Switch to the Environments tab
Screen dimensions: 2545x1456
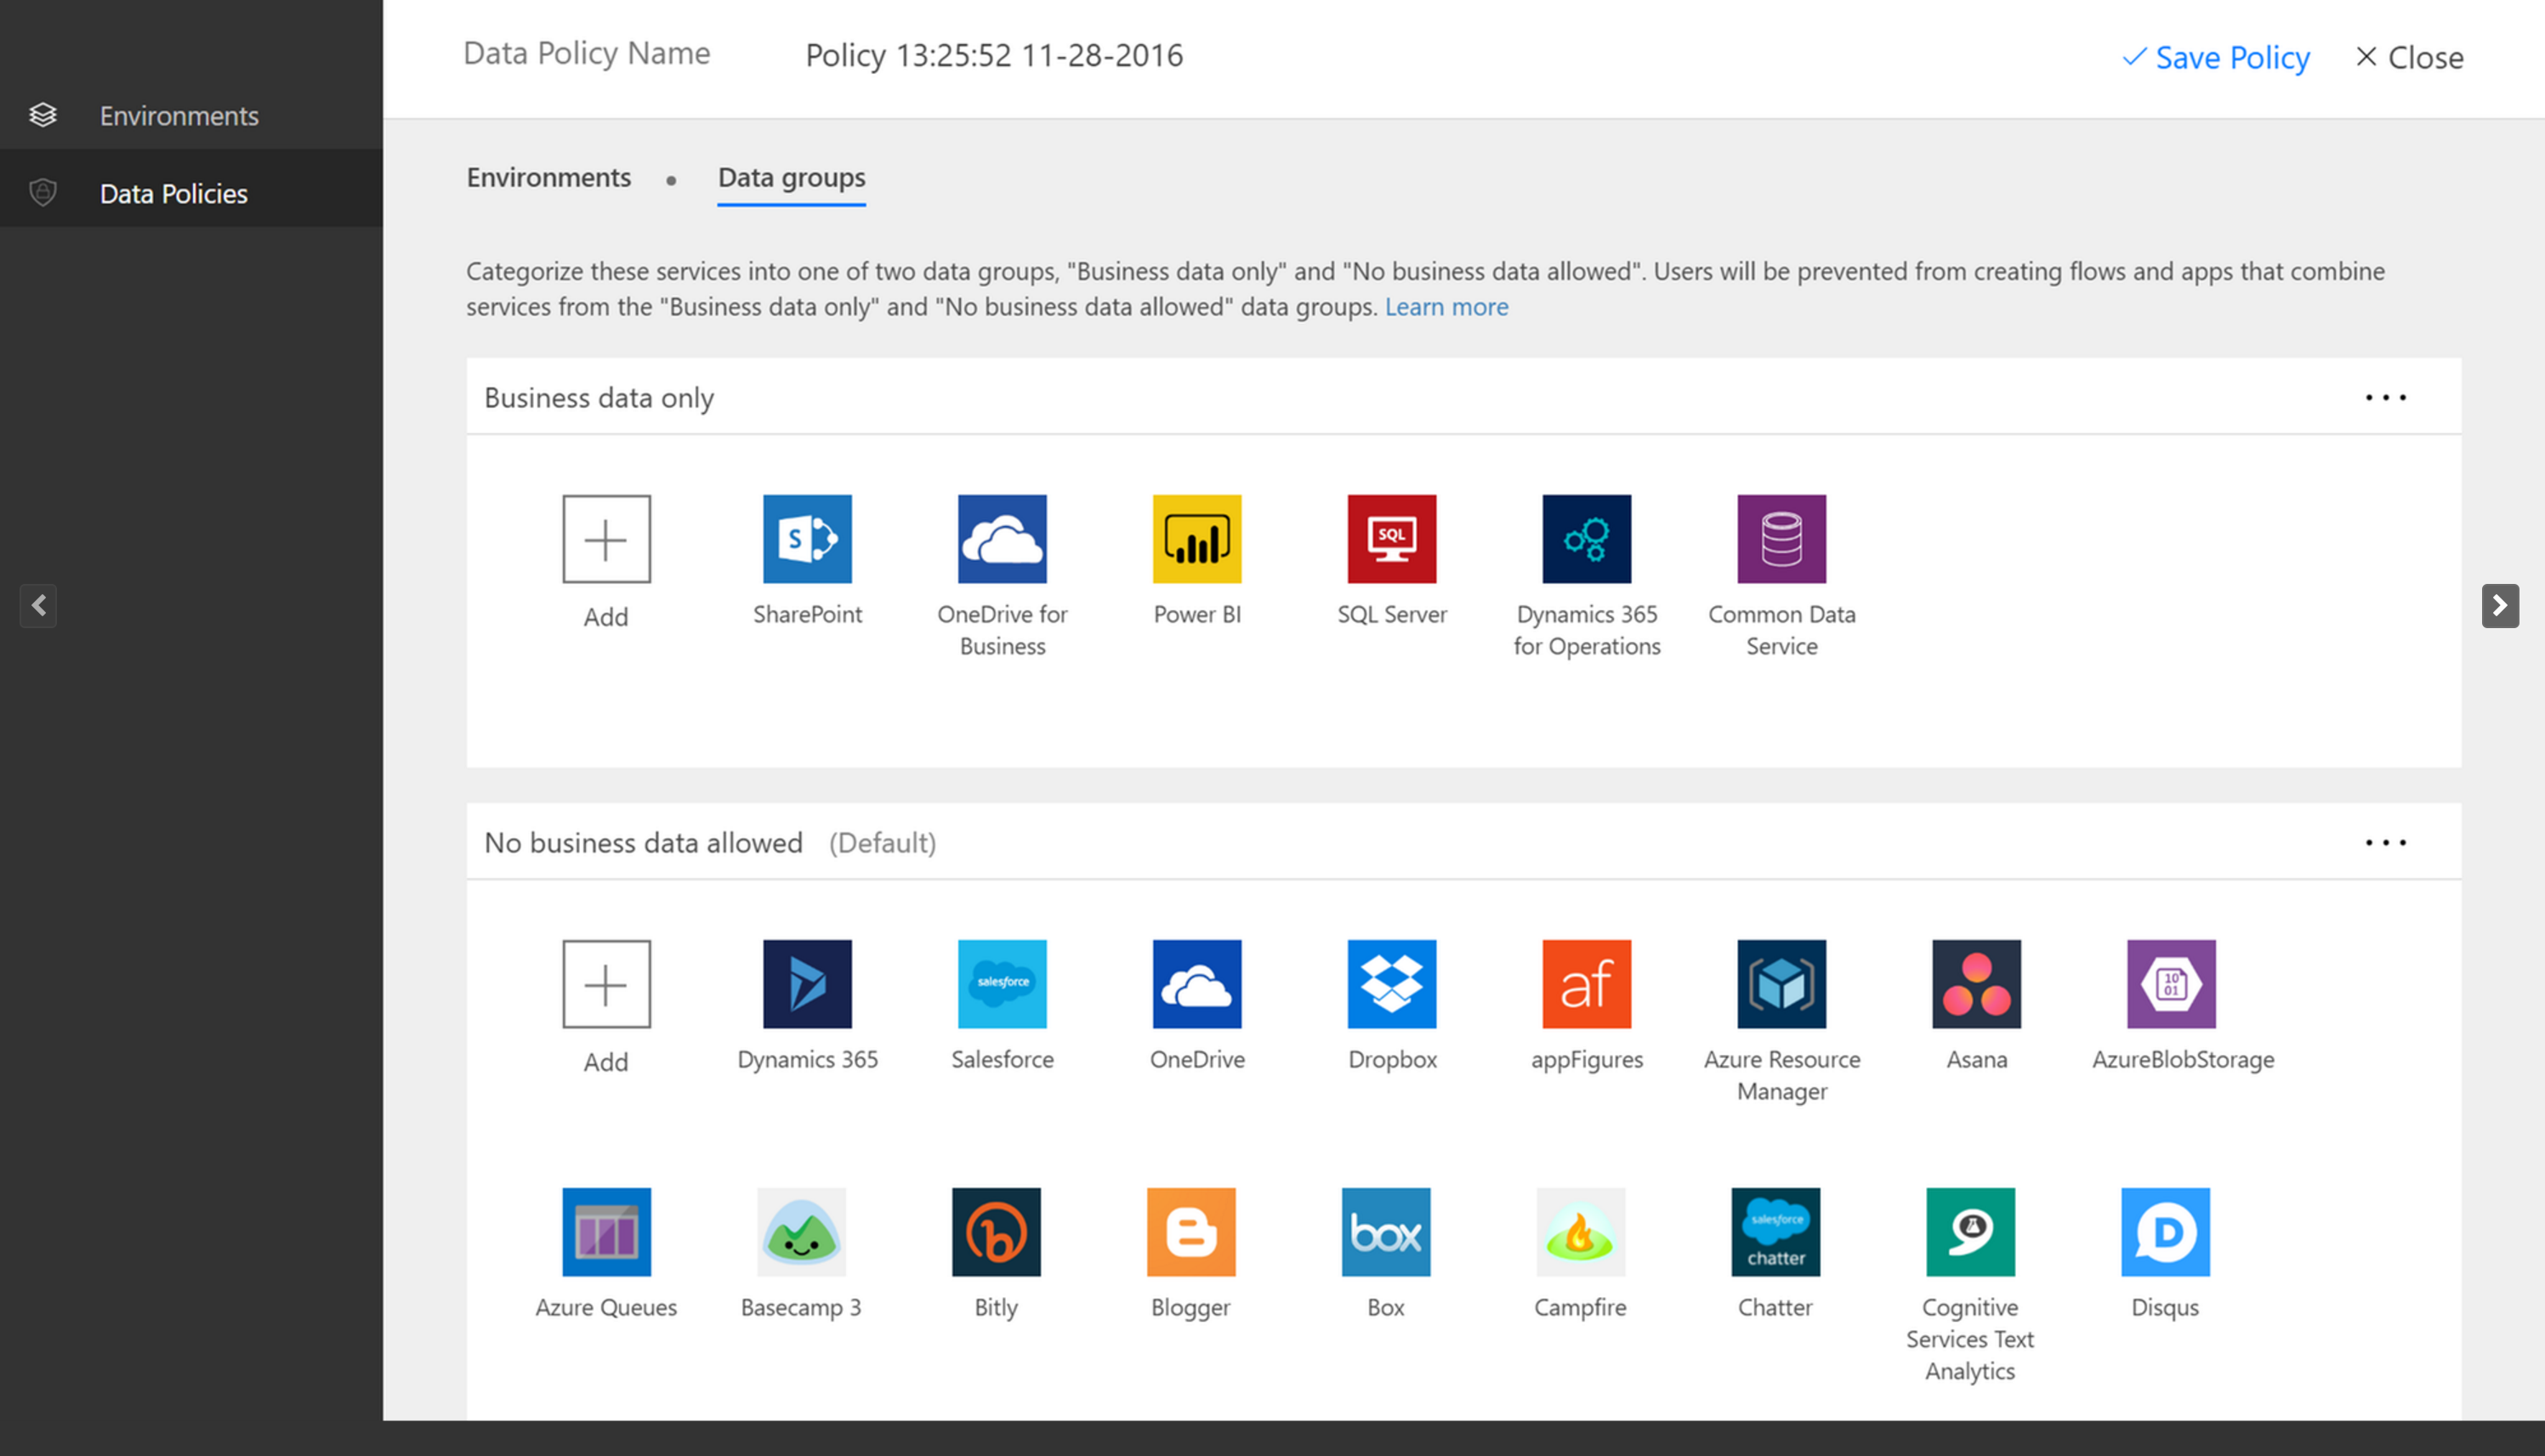click(548, 175)
